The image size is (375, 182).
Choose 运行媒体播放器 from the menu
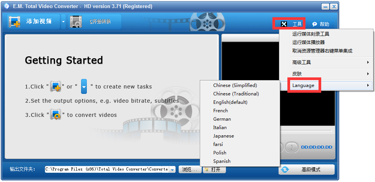tap(326, 43)
